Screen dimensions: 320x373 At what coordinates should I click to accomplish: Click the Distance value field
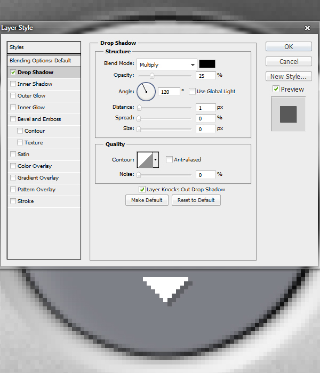point(206,108)
